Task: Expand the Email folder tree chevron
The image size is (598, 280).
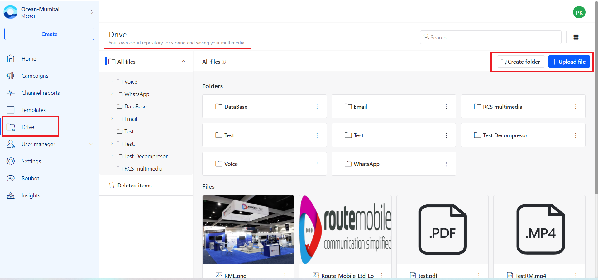Action: tap(112, 119)
